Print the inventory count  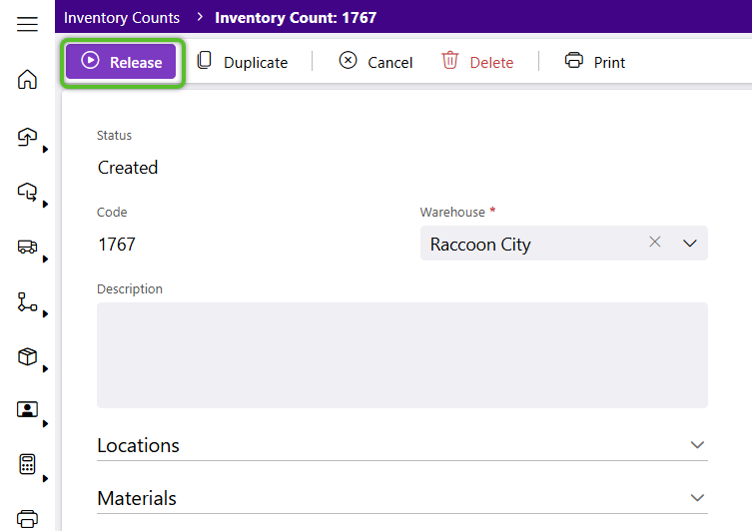point(595,62)
